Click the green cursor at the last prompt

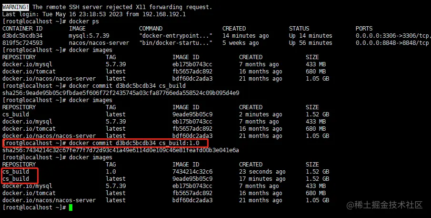pos(70,208)
